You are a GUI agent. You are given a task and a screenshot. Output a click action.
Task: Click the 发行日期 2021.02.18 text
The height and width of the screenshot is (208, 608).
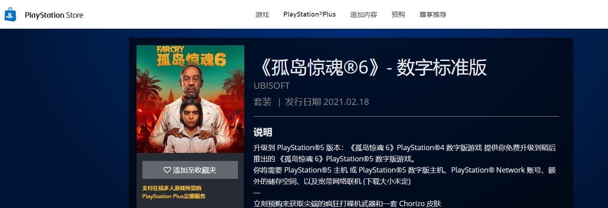pyautogui.click(x=327, y=102)
